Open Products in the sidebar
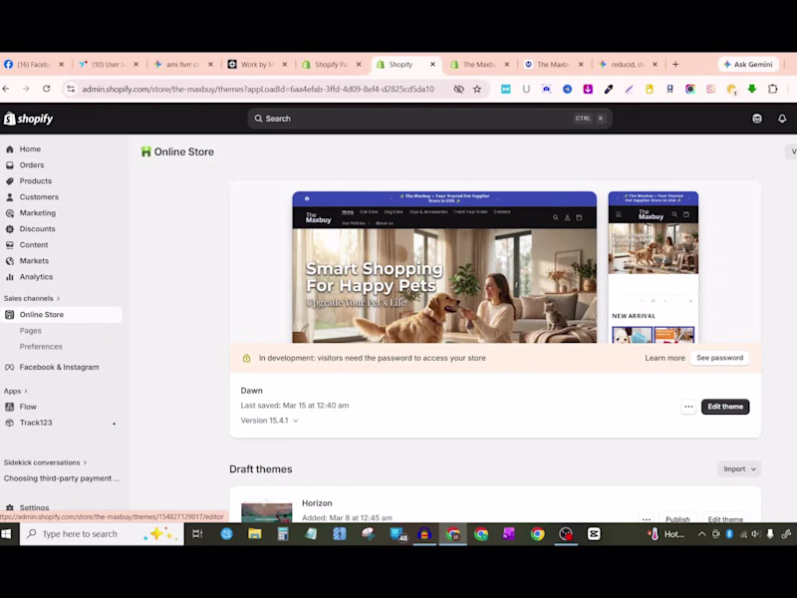797x598 pixels. coord(36,181)
